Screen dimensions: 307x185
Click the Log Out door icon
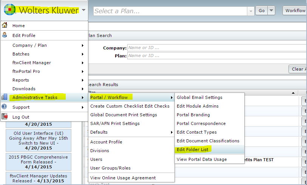[x=5, y=117]
